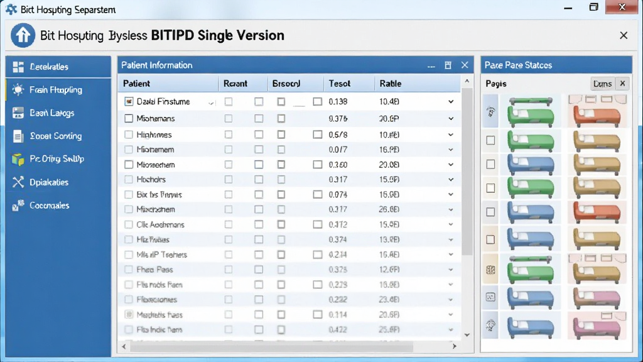Expand the Daalal Firstume row dropdown arrow
The width and height of the screenshot is (643, 362).
point(451,101)
